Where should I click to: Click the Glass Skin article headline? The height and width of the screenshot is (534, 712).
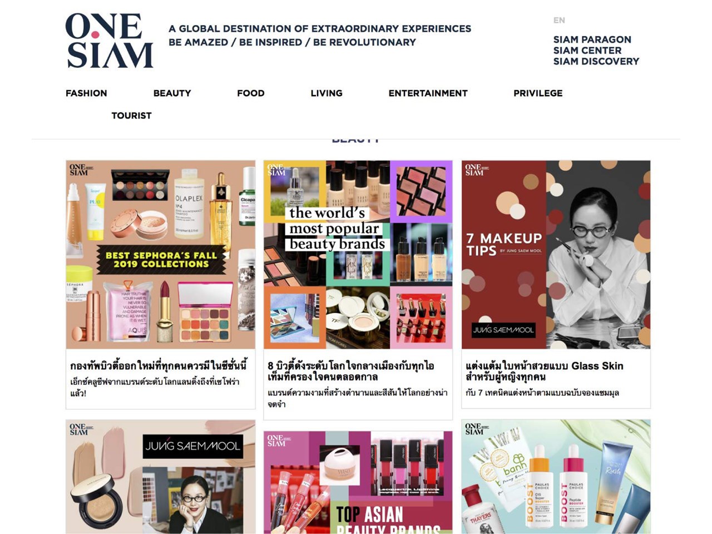545,371
